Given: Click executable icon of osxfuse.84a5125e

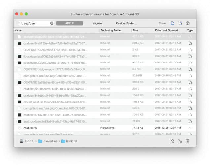Looking at the screenshot, I should (x=20, y=43).
